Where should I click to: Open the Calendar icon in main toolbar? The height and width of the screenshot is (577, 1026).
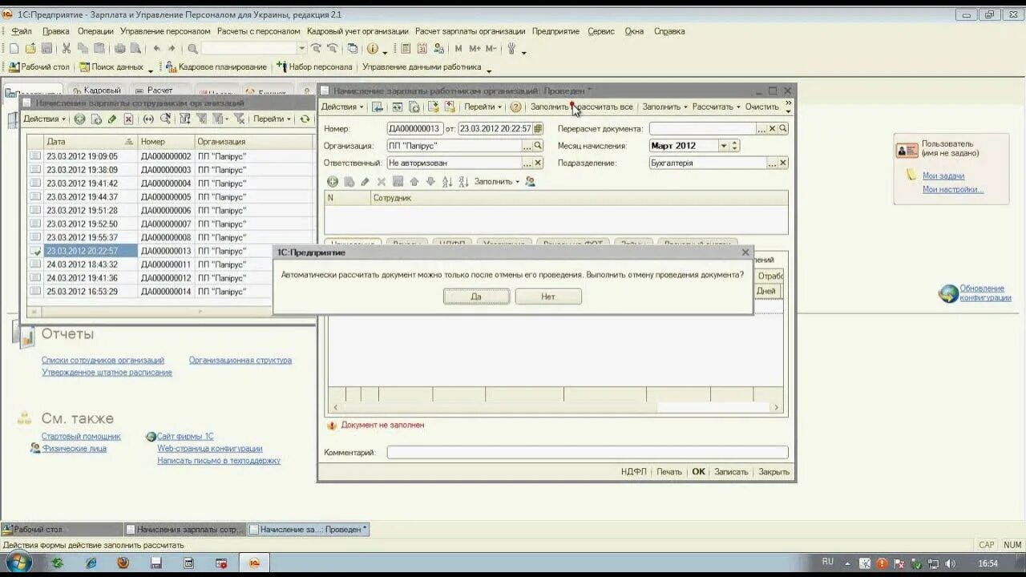pyautogui.click(x=422, y=49)
